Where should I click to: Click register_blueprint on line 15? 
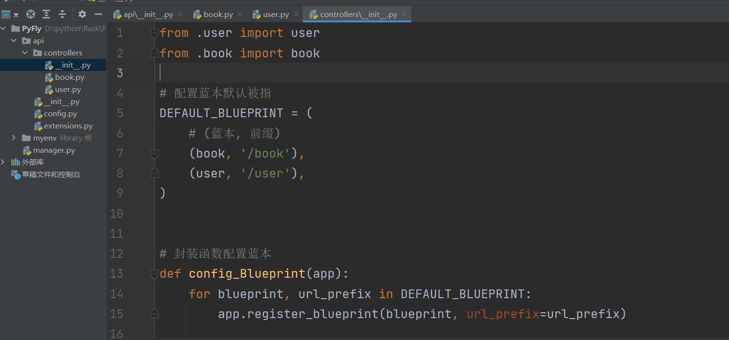[x=313, y=314]
